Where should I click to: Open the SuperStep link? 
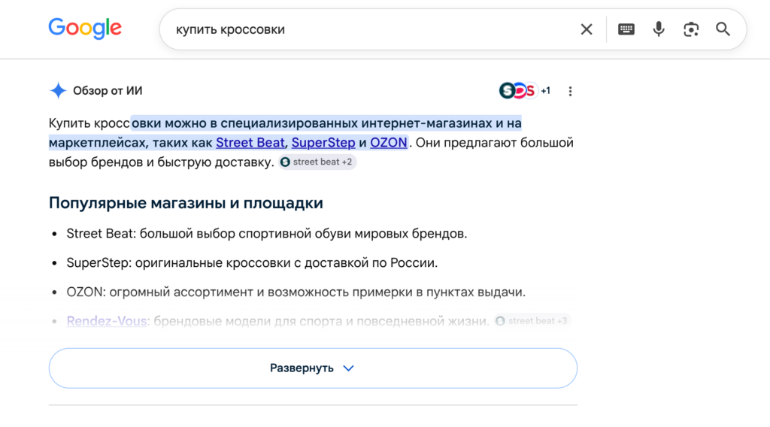(323, 143)
